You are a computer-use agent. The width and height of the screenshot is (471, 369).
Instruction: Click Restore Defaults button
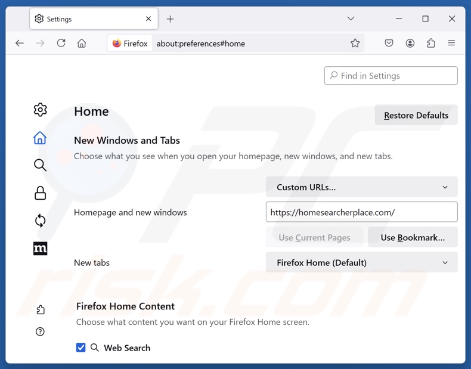point(416,115)
